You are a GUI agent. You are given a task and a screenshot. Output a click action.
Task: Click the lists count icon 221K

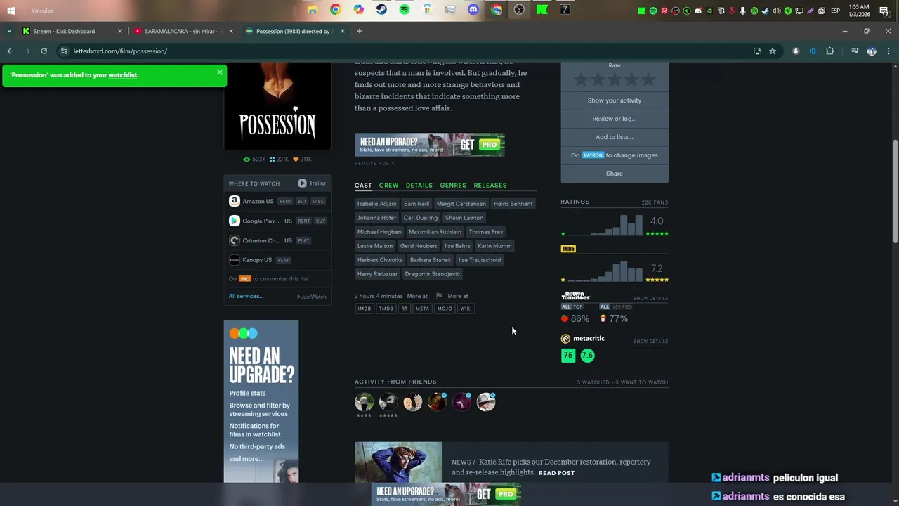pos(279,160)
